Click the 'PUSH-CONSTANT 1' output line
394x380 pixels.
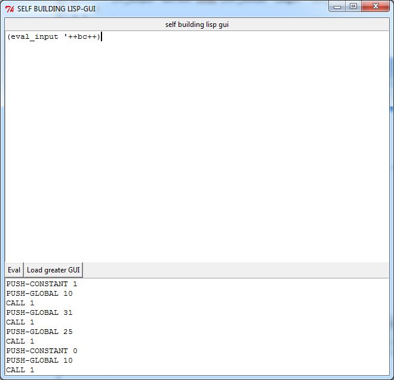pos(42,284)
